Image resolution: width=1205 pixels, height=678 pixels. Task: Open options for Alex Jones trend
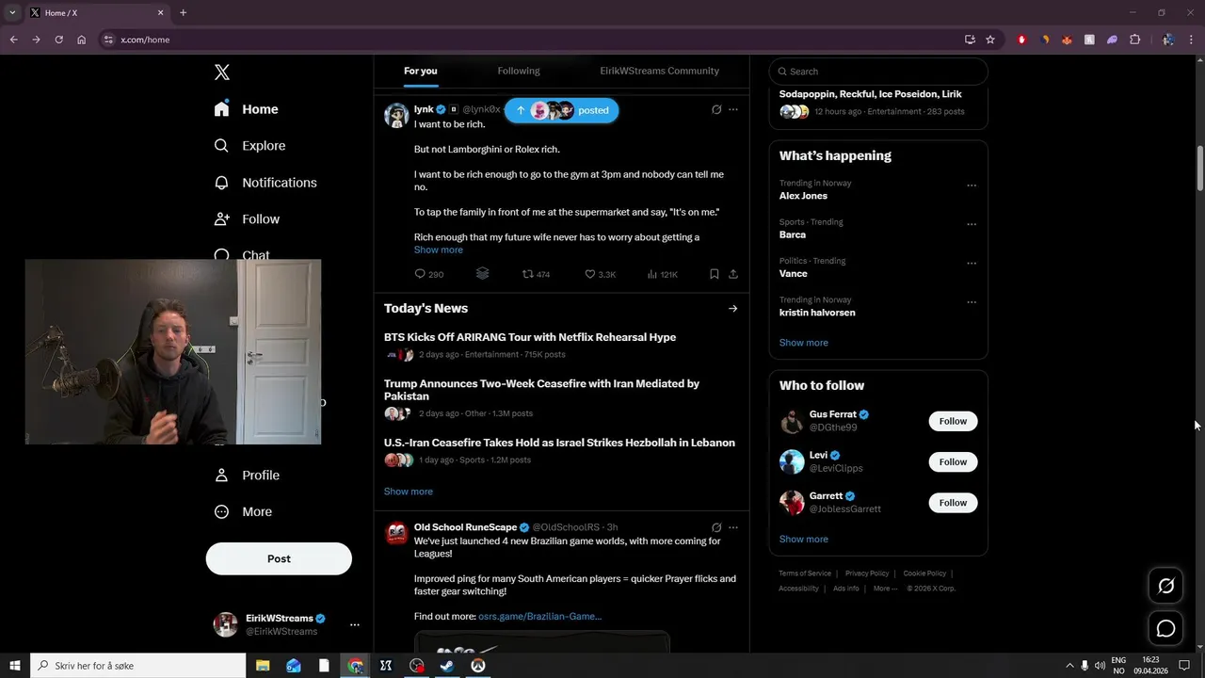[x=972, y=186]
